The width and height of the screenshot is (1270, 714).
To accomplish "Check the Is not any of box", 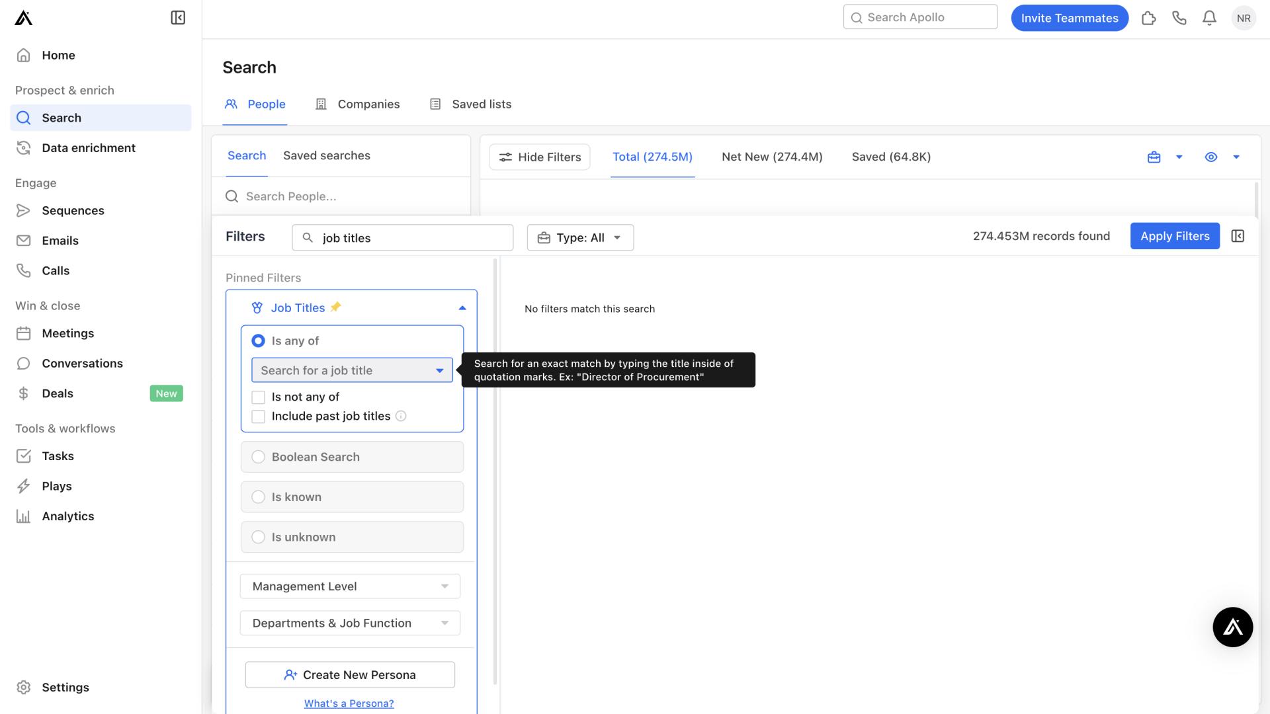I will tap(259, 397).
